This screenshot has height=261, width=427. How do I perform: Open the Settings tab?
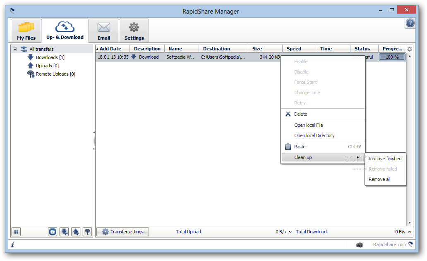coord(134,30)
